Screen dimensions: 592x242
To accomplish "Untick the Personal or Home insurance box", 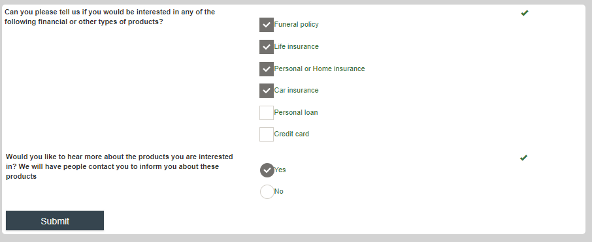I will pos(267,69).
